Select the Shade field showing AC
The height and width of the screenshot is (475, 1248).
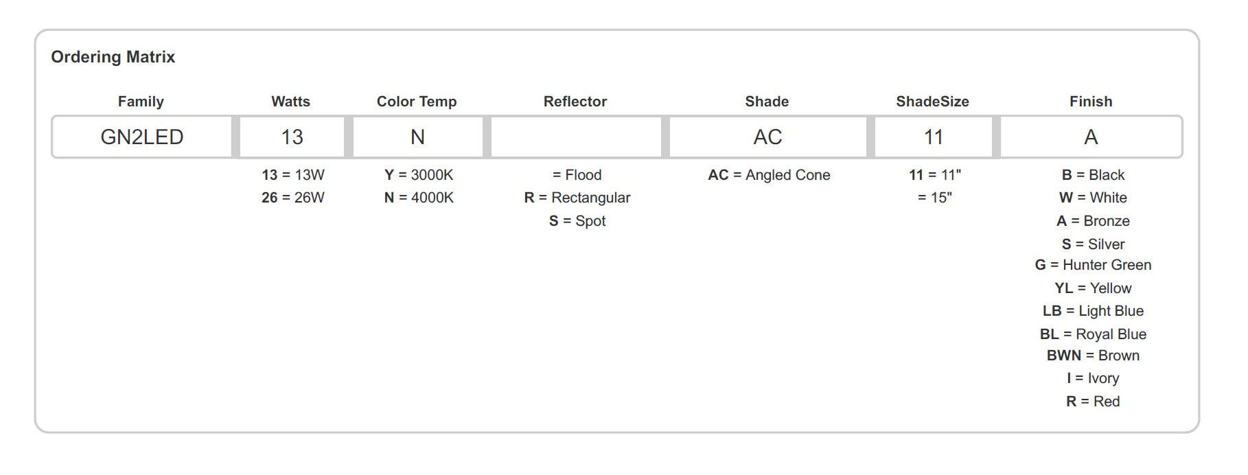click(767, 137)
